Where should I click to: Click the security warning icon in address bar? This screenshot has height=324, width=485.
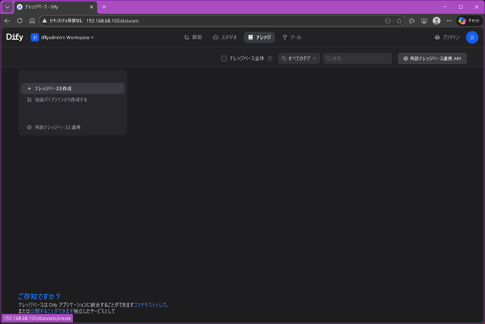[45, 21]
